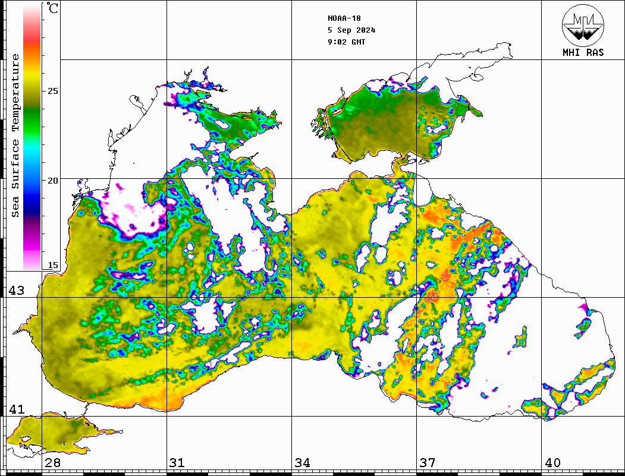This screenshot has height=476, width=625.
Task: Select the 'MHI RAS' caption text
Action: coord(583,52)
